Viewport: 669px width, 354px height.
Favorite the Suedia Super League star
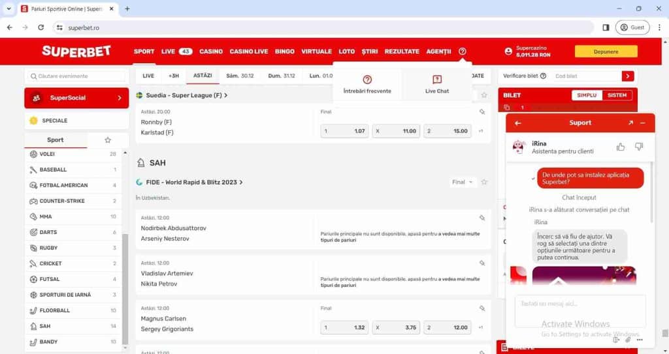484,95
